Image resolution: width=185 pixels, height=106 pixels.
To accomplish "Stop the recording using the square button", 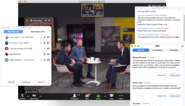I will [49, 20].
